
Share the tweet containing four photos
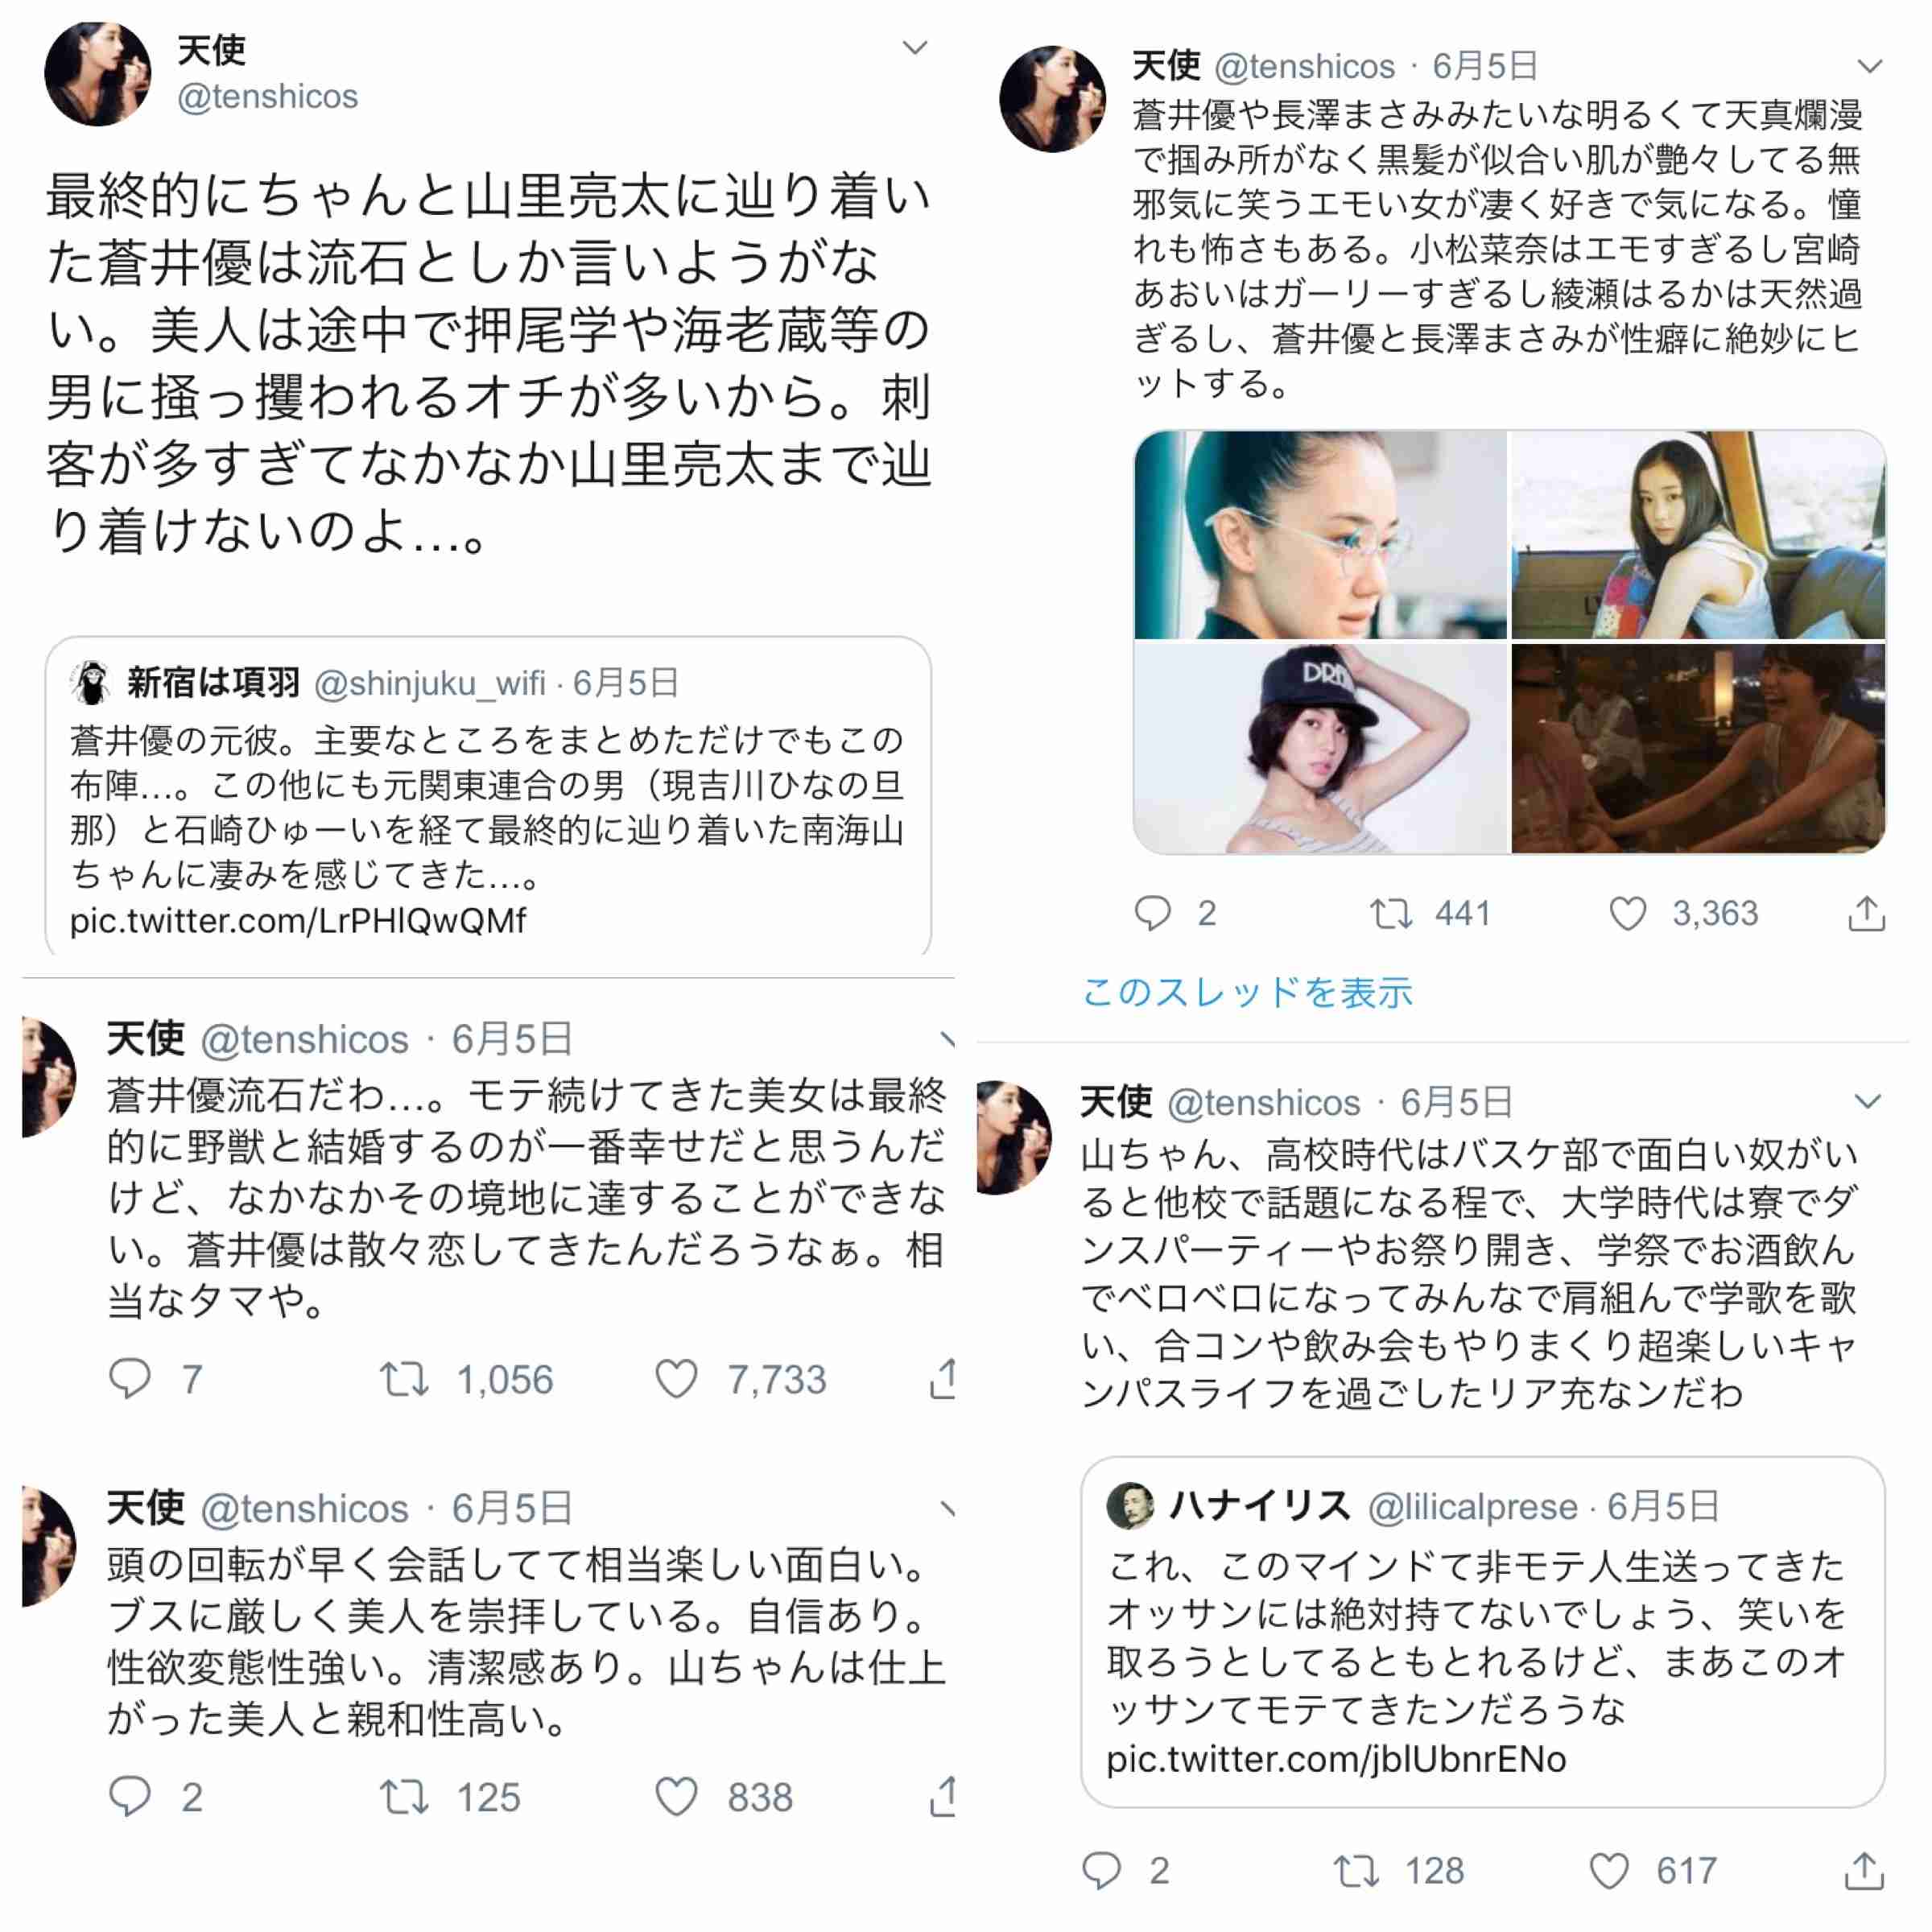point(1866,913)
